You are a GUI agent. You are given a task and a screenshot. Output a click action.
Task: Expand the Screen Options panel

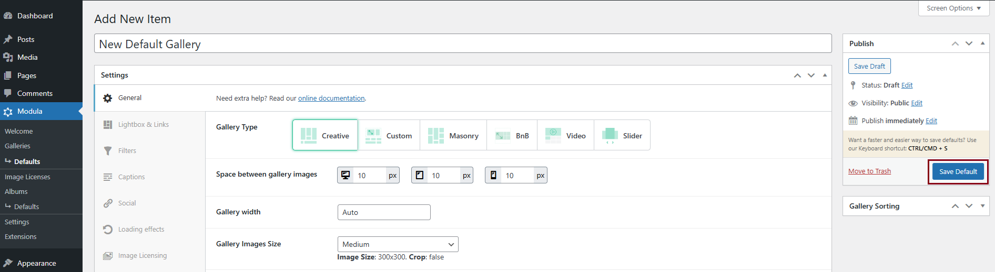953,8
